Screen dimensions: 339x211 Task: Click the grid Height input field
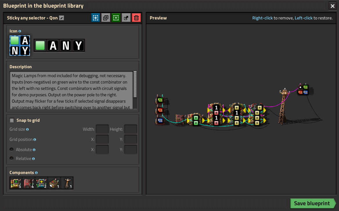tap(131, 129)
